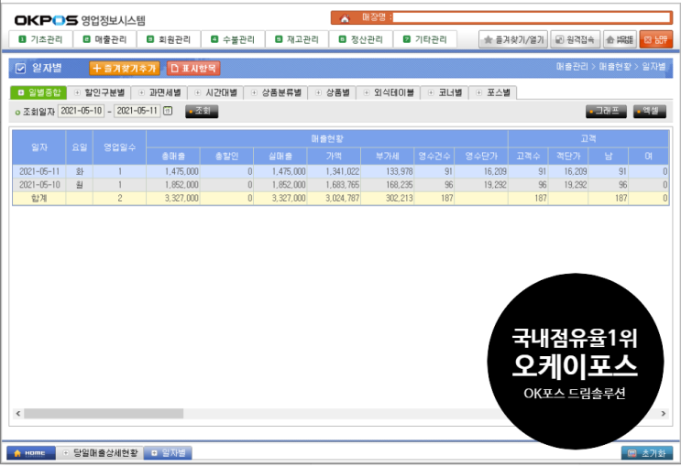
Task: Click the 즐겨찾기추가 add favorite button
Action: click(125, 68)
